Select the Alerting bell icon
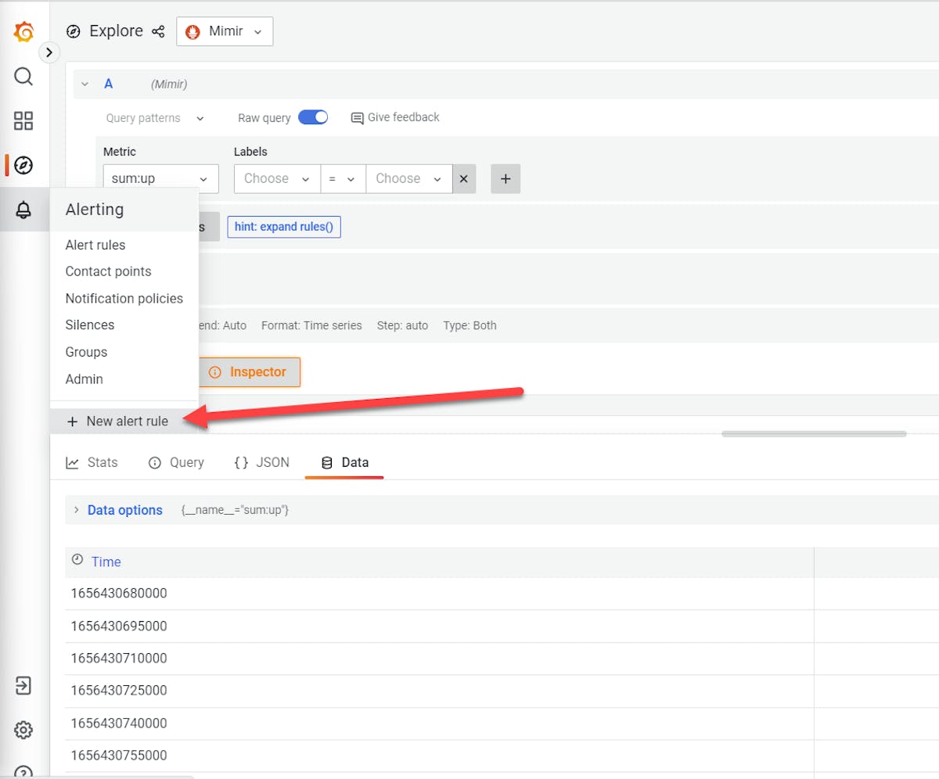The image size is (939, 779). (x=23, y=210)
